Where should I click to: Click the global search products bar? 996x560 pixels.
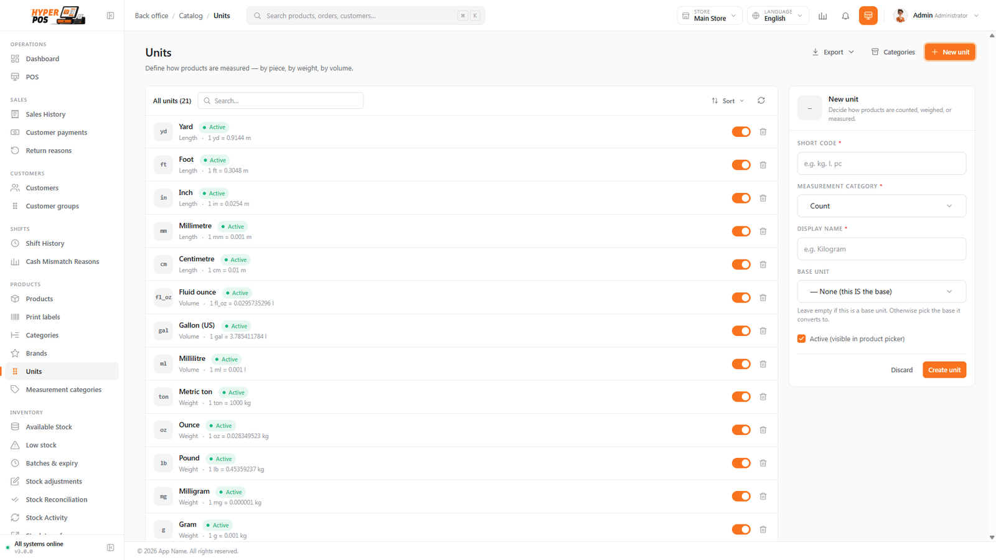[x=365, y=16]
